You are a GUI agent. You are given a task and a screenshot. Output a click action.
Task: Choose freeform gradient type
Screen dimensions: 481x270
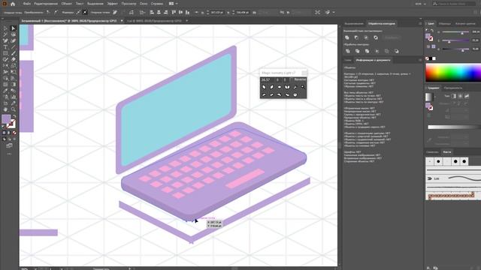click(467, 96)
